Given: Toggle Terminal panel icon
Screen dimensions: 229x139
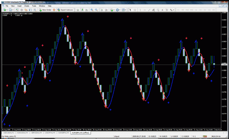Looking at the screenshot, I should (x=30, y=10).
